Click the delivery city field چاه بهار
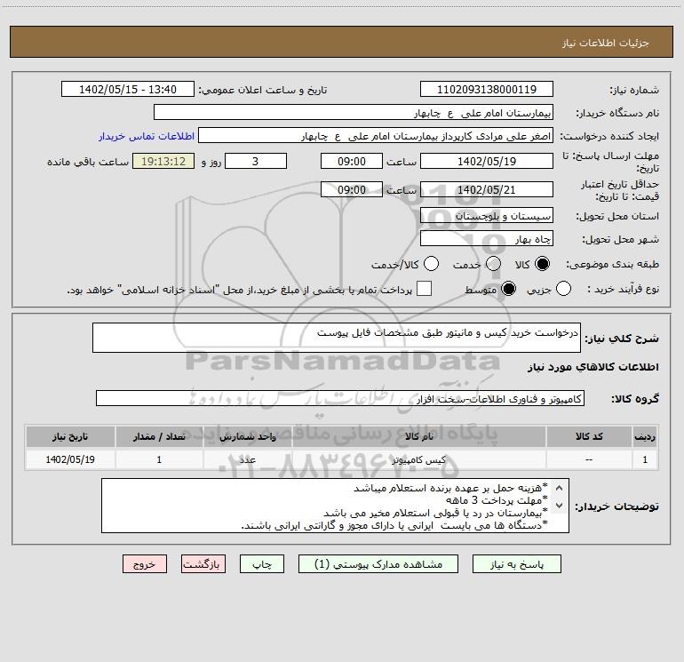 coord(487,239)
